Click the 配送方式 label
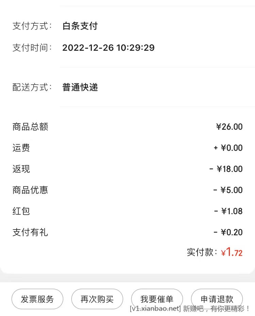This screenshot has width=255, height=316. (32, 87)
